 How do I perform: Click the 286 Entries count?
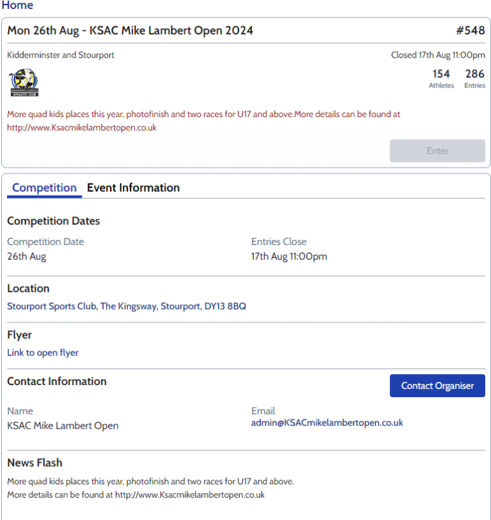coord(474,78)
